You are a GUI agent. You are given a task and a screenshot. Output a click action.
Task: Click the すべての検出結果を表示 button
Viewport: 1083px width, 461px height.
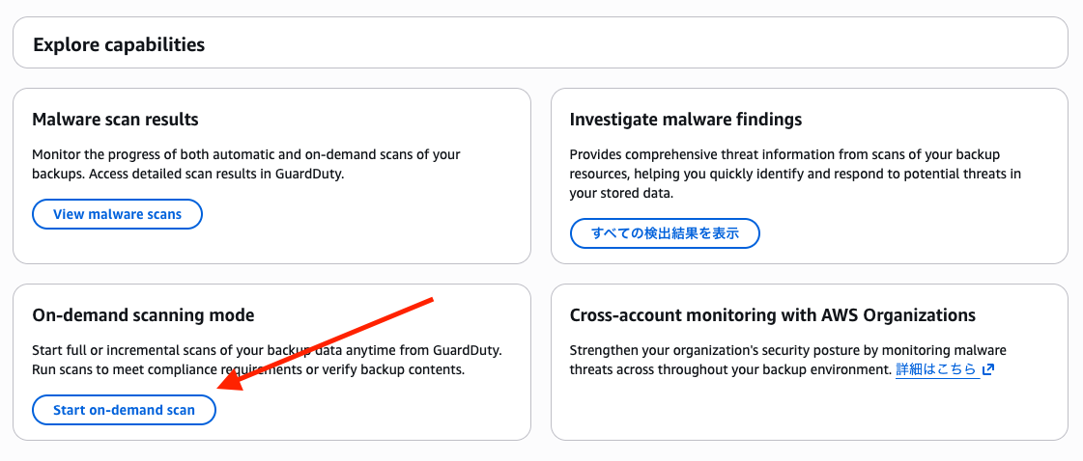(665, 233)
